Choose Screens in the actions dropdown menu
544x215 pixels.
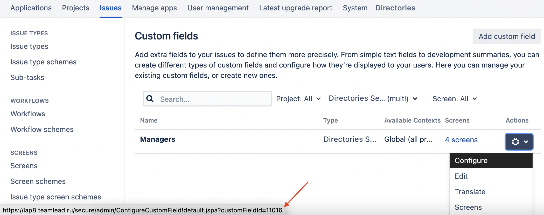tap(468, 207)
